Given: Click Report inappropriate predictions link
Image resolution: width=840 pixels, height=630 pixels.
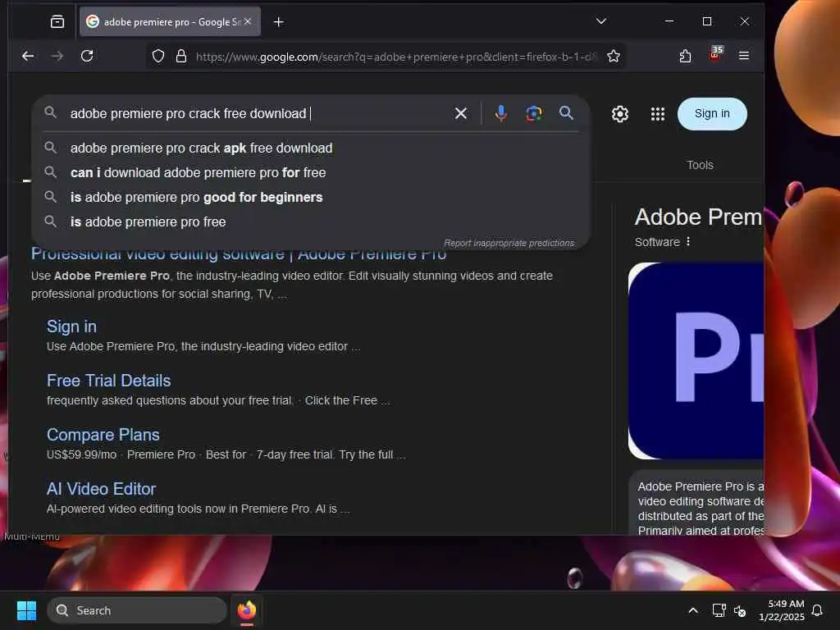Looking at the screenshot, I should [509, 243].
